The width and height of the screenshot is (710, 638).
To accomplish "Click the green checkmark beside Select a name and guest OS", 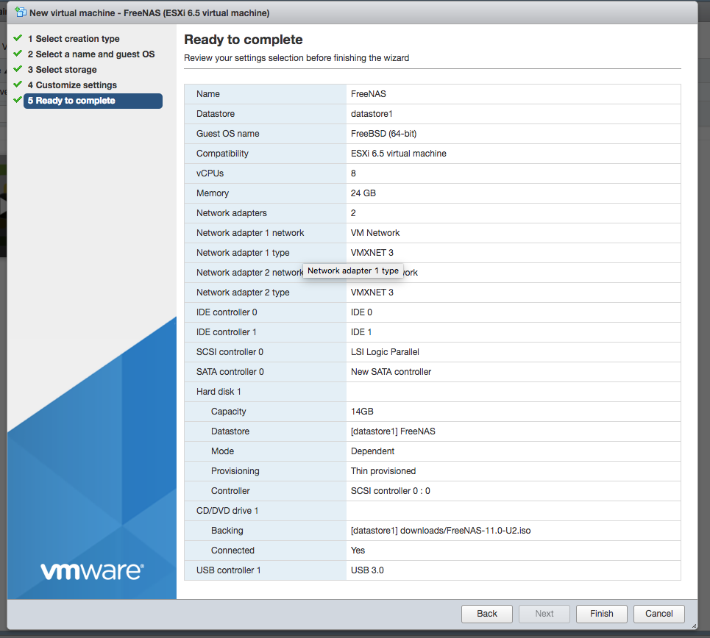I will (18, 54).
